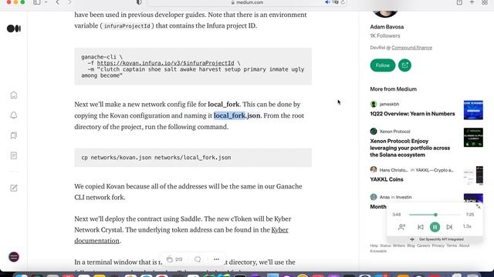Open About footer link

[x=464, y=245]
